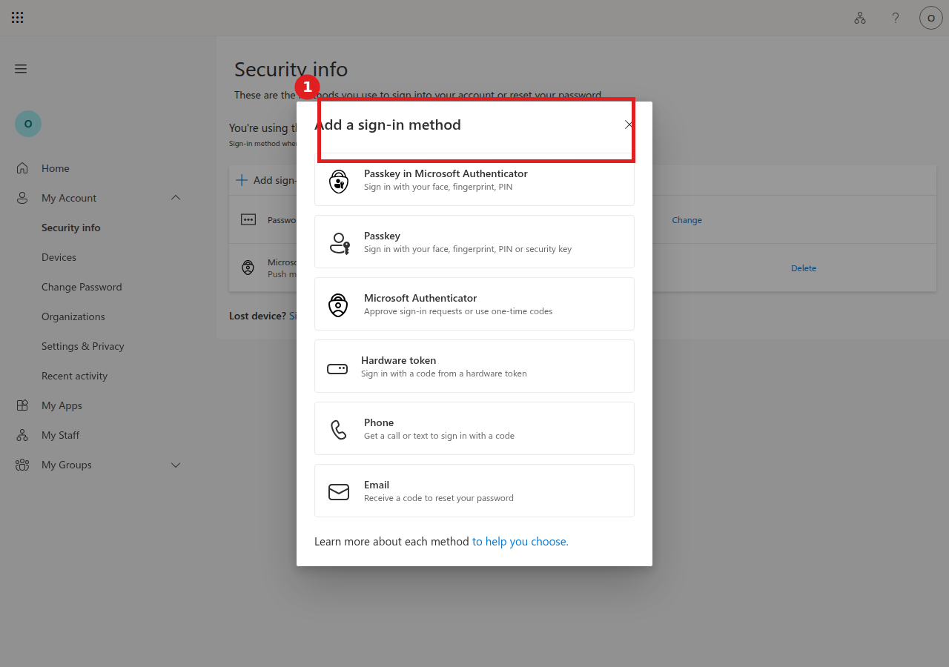Screen dimensions: 949x667
Task: Close the Add a sign-in method dialog
Action: 629,125
